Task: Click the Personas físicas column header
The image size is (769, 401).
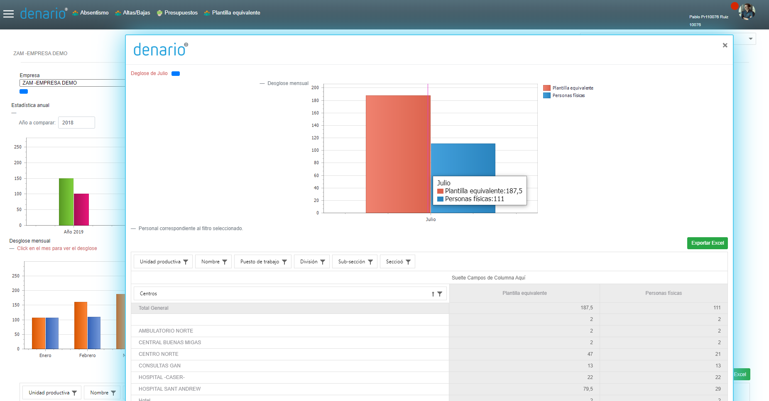Action: click(664, 293)
